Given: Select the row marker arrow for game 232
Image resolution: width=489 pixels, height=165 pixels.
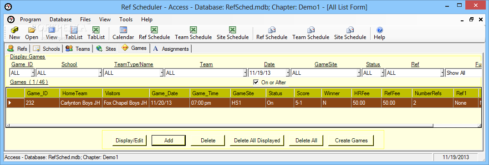Looking at the screenshot, I should coord(15,103).
